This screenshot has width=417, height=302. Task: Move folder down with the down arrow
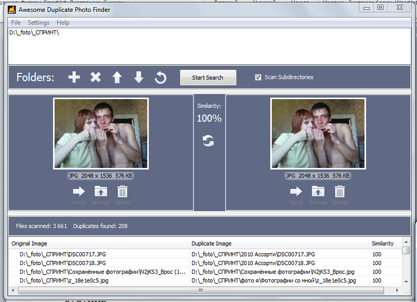[x=139, y=78]
